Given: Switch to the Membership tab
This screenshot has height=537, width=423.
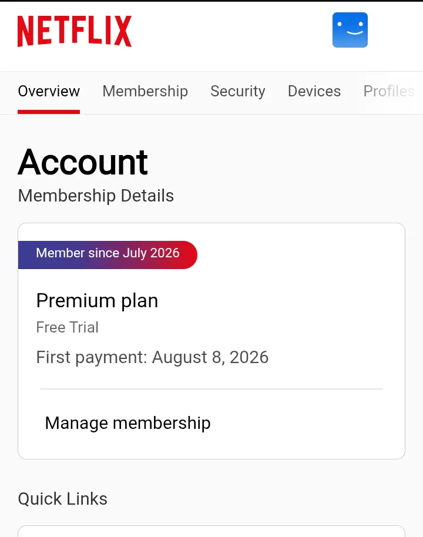Looking at the screenshot, I should (x=145, y=91).
